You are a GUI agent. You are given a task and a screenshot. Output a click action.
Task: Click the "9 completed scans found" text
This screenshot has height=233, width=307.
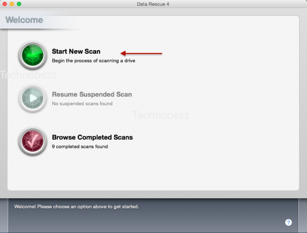(80, 147)
